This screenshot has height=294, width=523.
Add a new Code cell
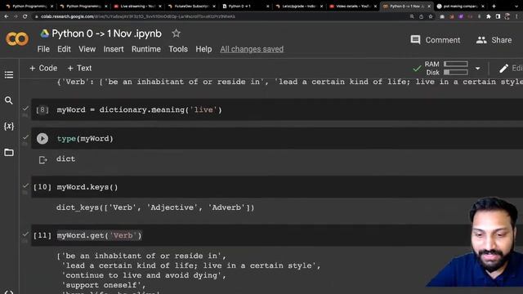point(43,68)
